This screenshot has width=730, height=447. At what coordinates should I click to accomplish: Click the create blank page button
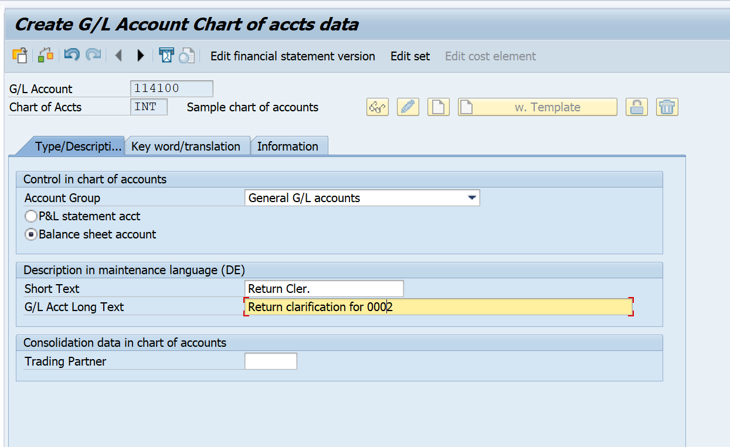[x=439, y=107]
